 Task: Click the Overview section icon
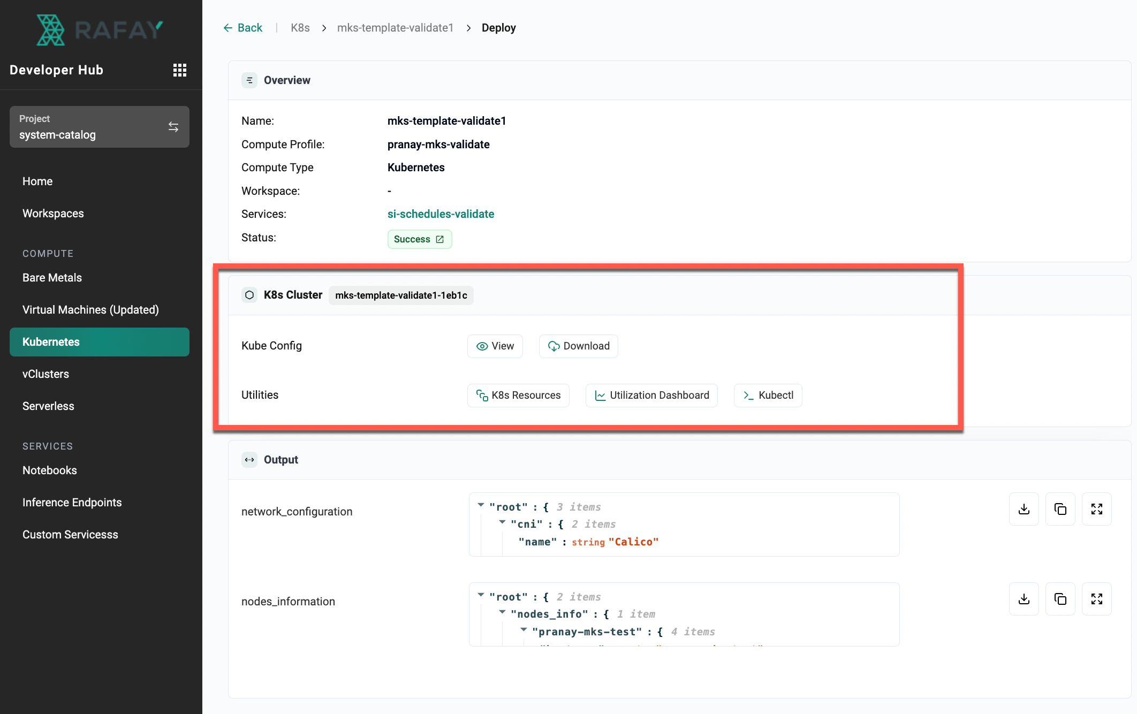[249, 80]
